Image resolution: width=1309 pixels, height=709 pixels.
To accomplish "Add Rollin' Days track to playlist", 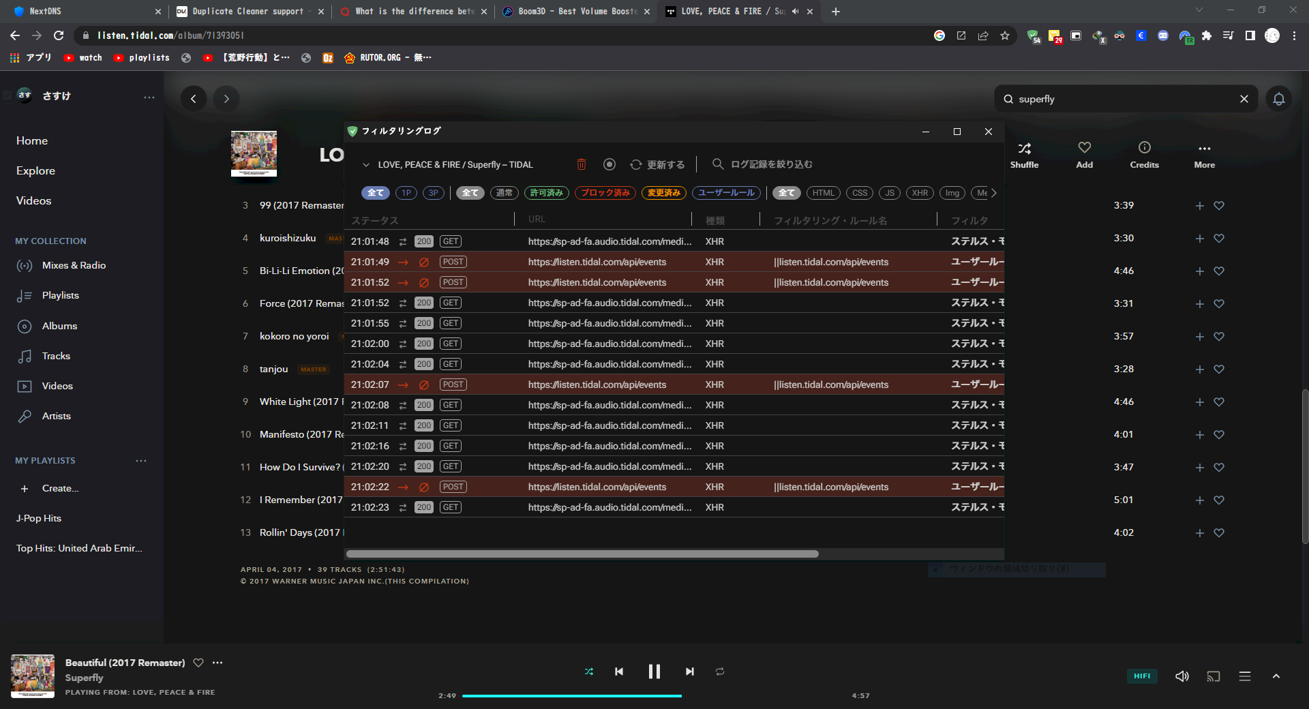I will (1200, 533).
